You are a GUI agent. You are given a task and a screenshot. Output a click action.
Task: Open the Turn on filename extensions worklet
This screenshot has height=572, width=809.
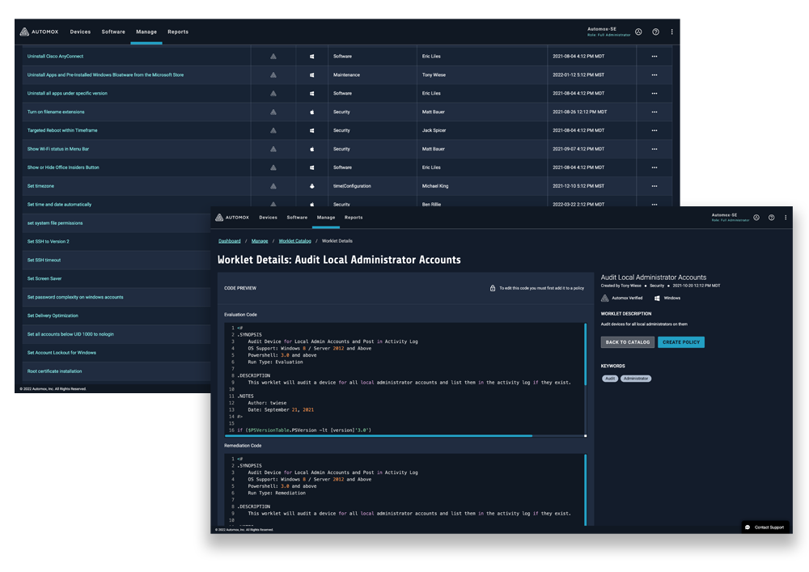tap(56, 112)
